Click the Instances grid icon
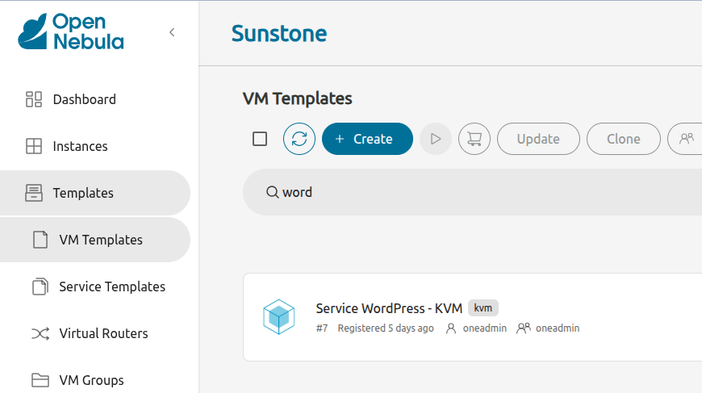 coord(34,146)
